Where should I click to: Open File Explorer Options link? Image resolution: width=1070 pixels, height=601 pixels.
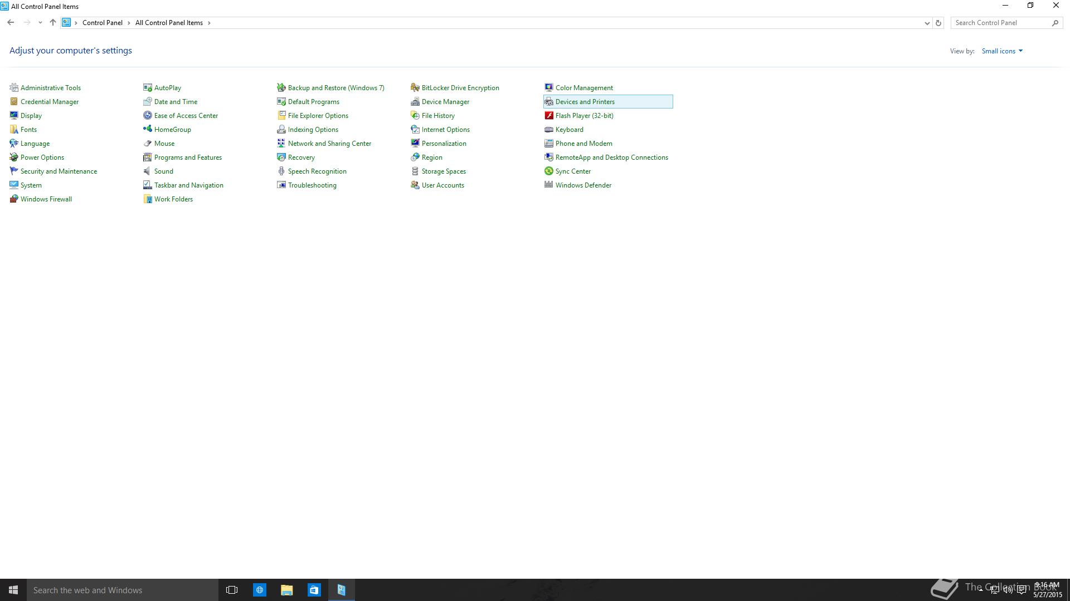click(x=318, y=116)
